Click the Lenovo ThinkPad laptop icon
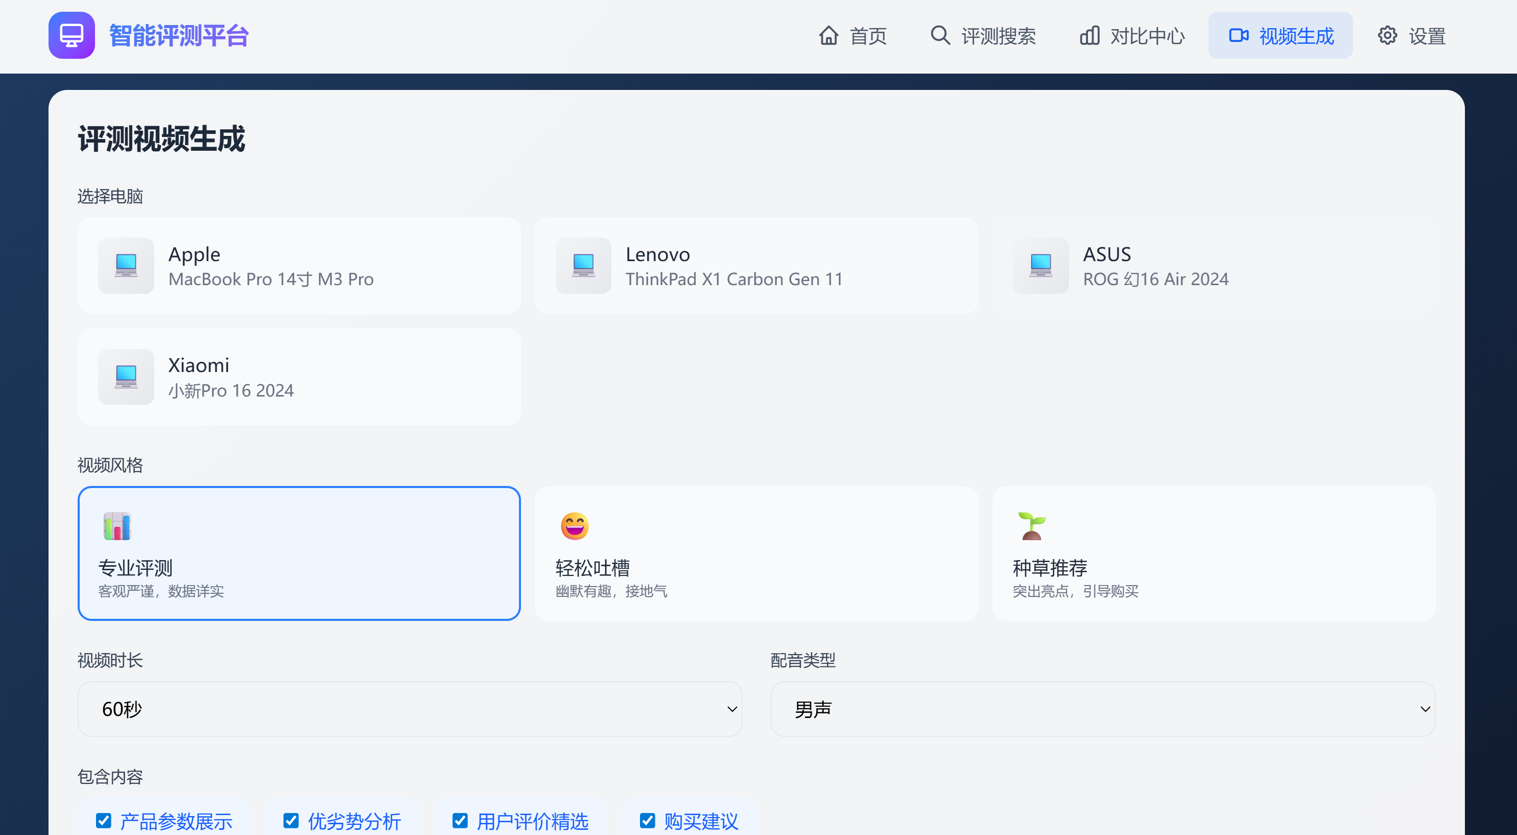Image resolution: width=1517 pixels, height=835 pixels. pos(583,265)
